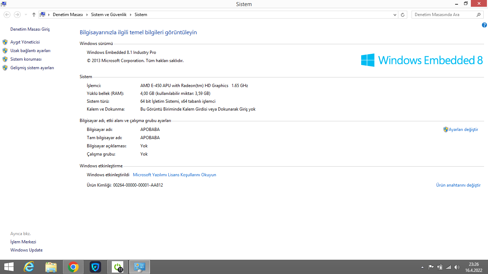Viewport: 488px width, 274px height.
Task: Show hidden tray icons arrow
Action: (423, 267)
